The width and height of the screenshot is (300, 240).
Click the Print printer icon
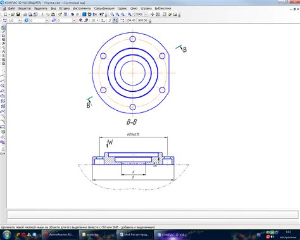pos(25,15)
